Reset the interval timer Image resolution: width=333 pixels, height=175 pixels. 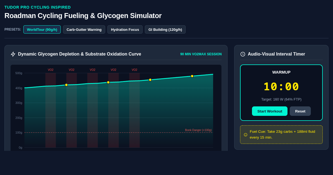300,111
